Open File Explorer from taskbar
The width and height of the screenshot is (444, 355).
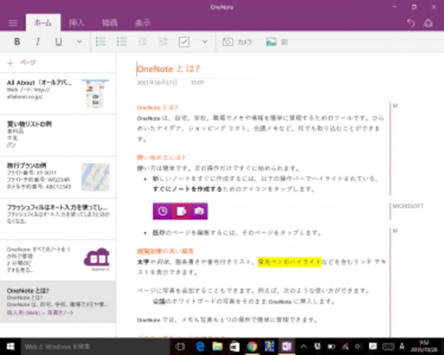click(218, 347)
